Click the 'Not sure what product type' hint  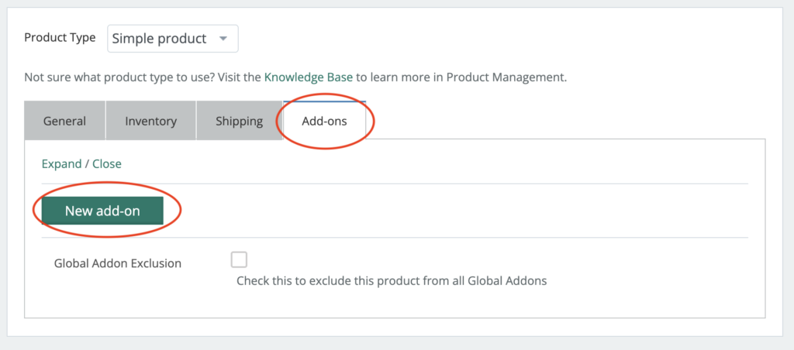pos(116,77)
